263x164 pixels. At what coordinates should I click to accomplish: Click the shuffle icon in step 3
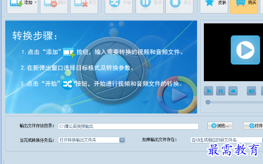[68, 84]
